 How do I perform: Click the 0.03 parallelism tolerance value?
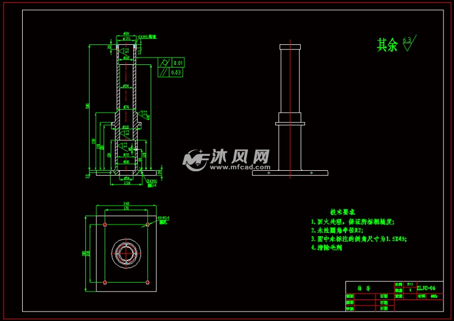point(176,73)
